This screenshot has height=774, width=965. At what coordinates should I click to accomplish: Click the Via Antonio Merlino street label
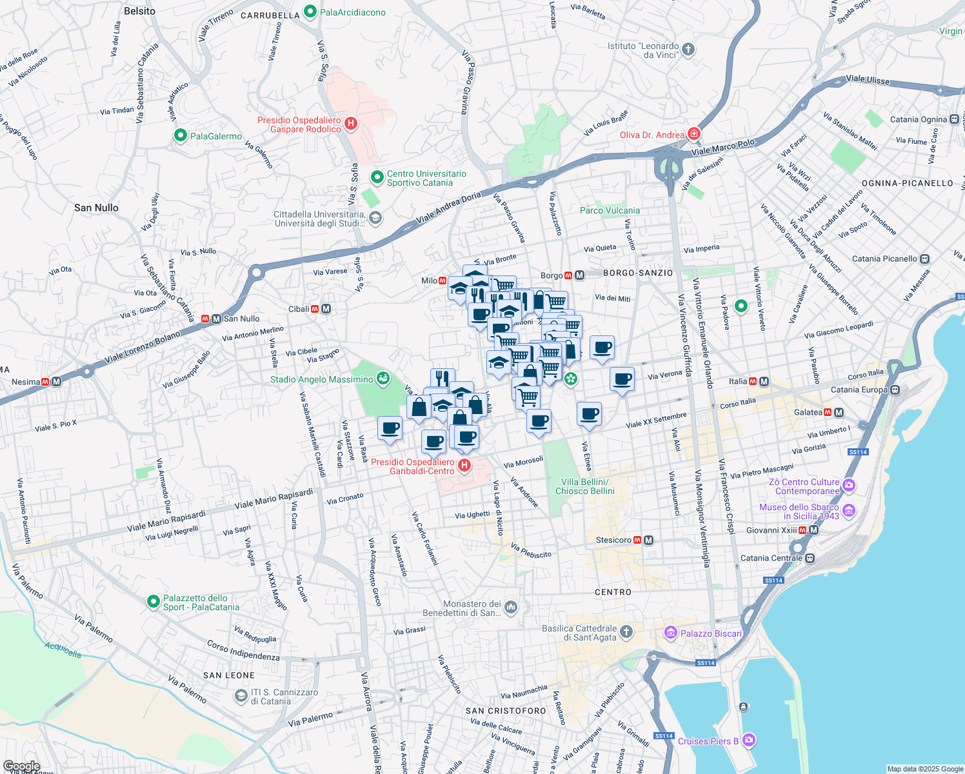coord(253,333)
